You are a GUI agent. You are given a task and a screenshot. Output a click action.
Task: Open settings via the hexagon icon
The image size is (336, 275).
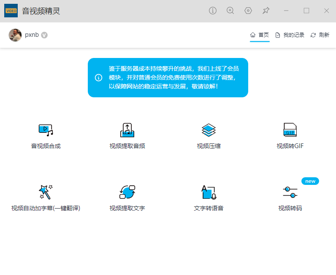[248, 11]
